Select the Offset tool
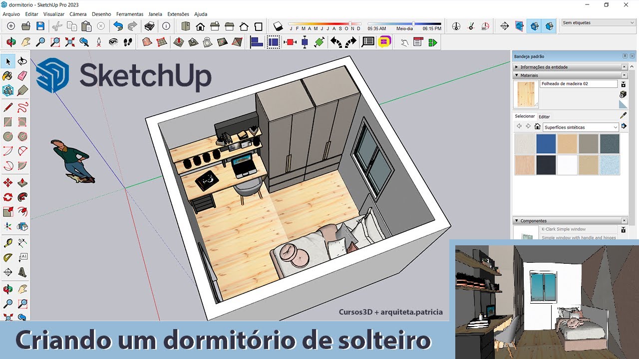 point(22,211)
